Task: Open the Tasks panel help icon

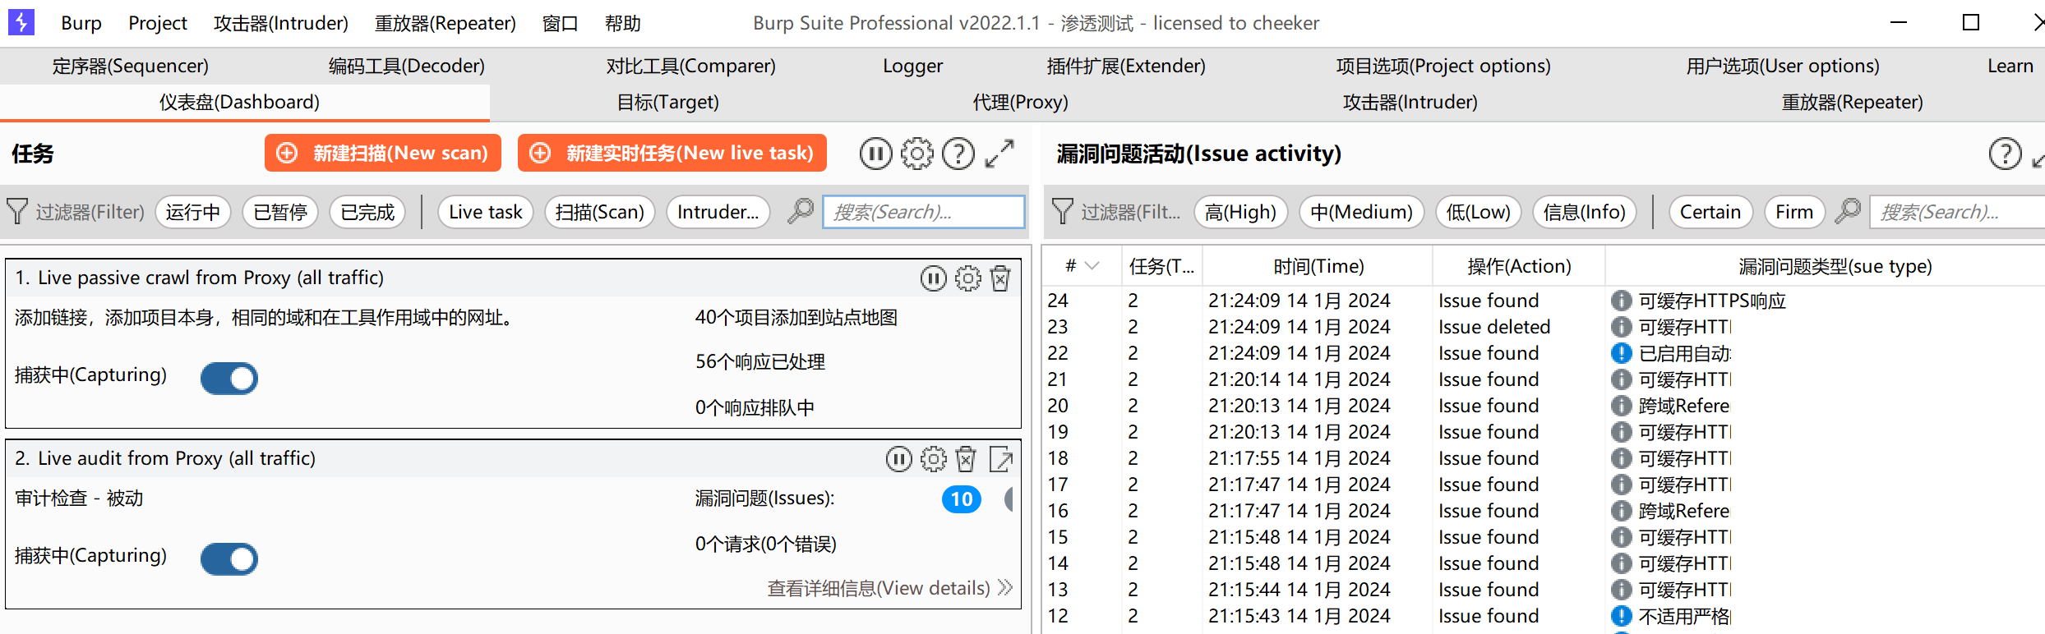Action: point(958,154)
